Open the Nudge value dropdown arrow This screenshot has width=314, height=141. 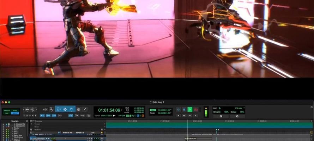tap(171, 113)
